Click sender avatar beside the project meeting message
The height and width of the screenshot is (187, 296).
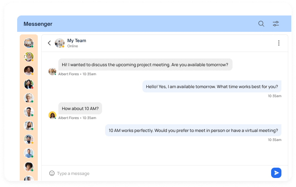[52, 72]
